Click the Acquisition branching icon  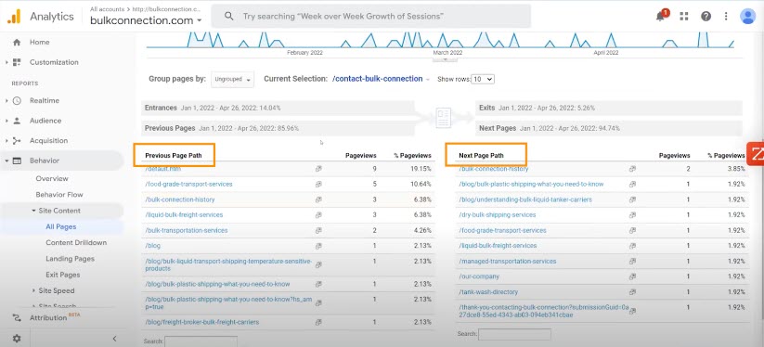pos(17,141)
